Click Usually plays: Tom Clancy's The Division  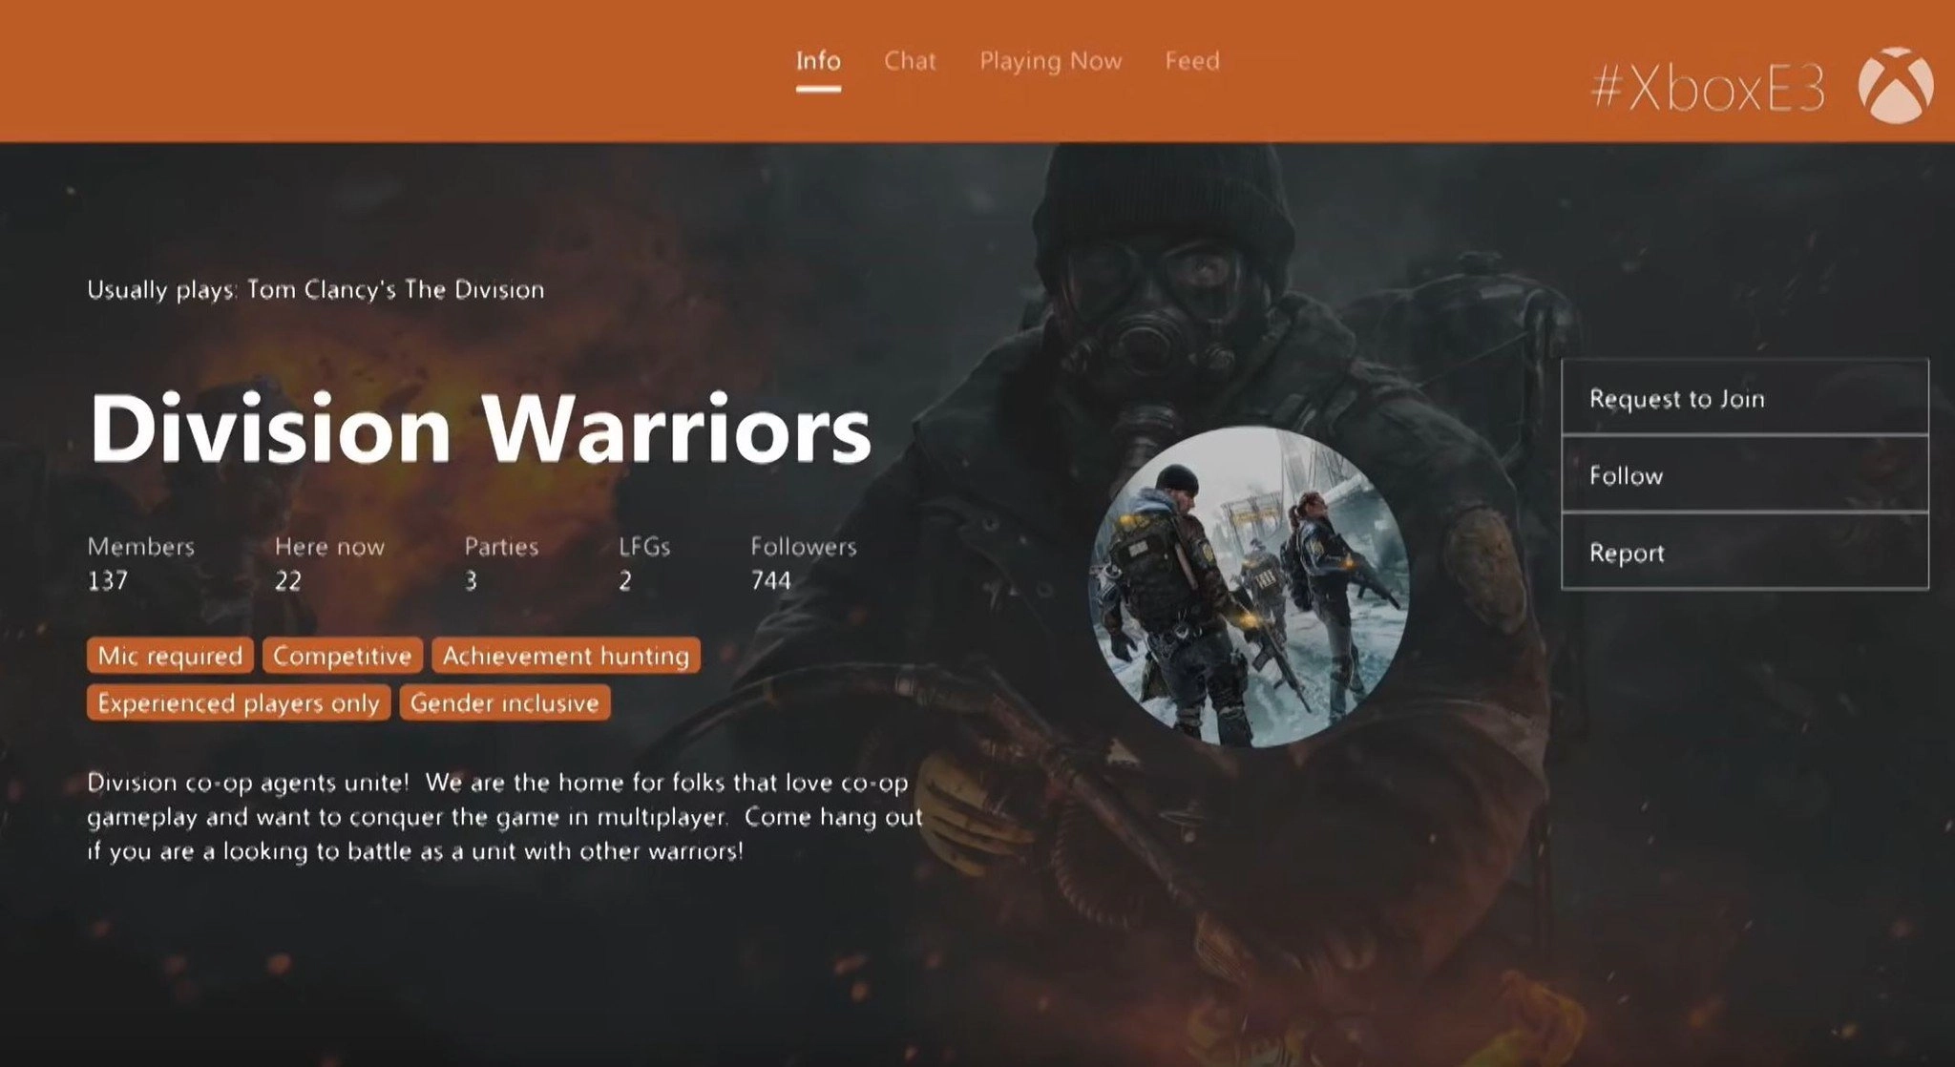point(316,290)
